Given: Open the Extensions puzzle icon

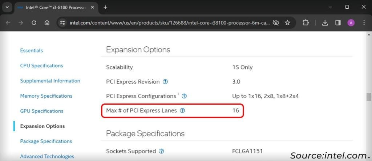Looking at the screenshot, I should tap(306, 22).
